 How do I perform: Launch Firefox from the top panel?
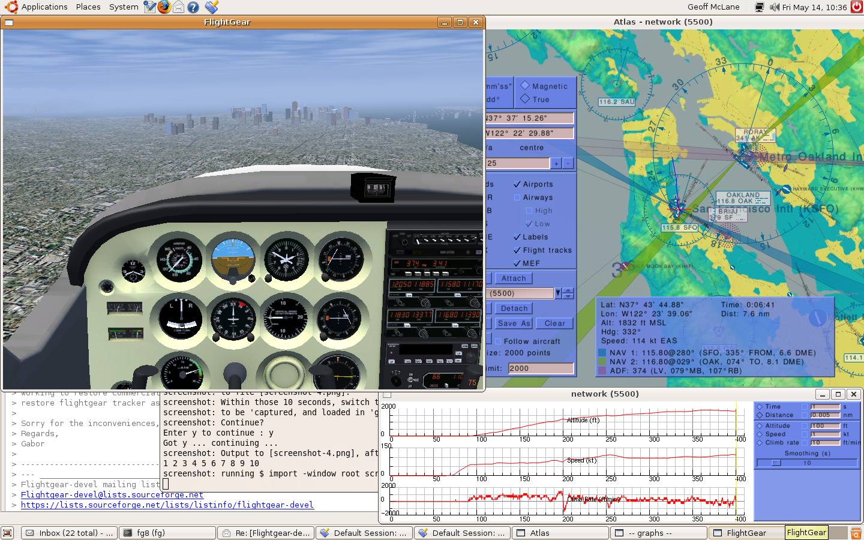click(164, 7)
